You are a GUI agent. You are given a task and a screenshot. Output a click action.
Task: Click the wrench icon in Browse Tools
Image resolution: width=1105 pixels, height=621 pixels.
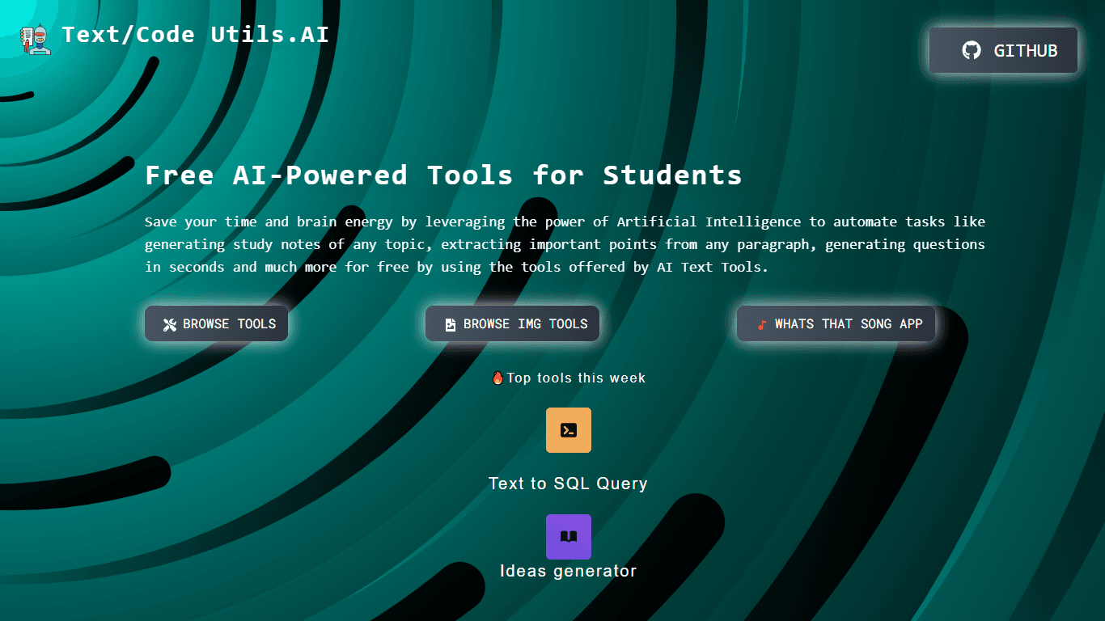170,324
